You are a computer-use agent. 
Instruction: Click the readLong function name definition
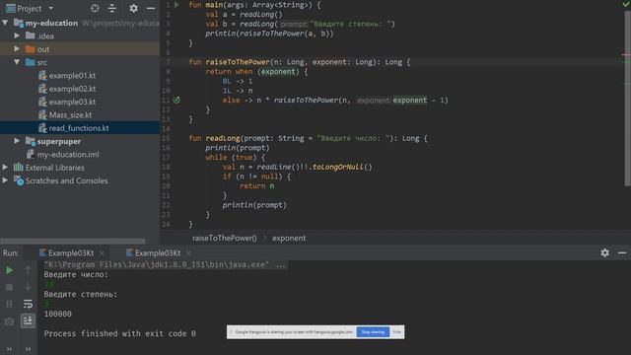(x=223, y=138)
